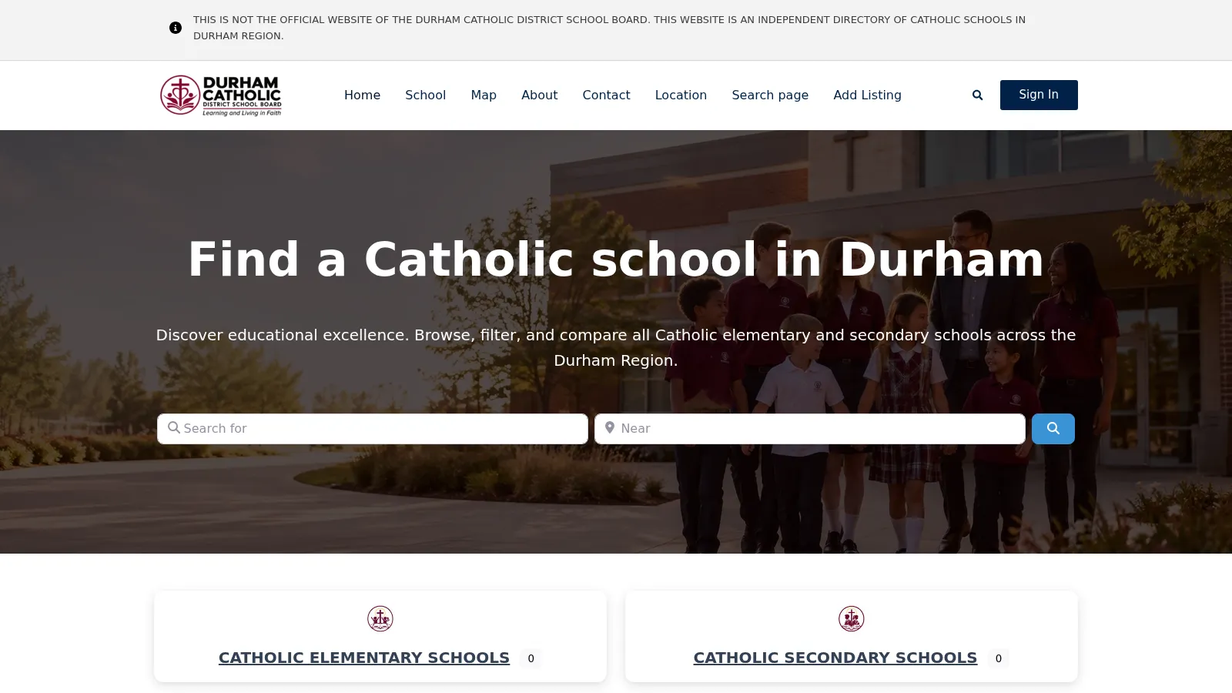Open the Durham Catholic logo homepage link
Viewport: 1232px width, 693px height.
tap(221, 95)
